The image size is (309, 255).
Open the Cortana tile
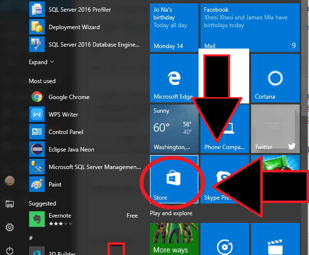pos(275,78)
